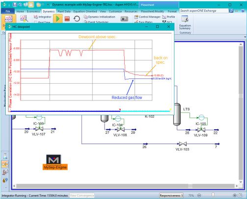Screen dimensions: 247x199
Task: Open the View ribbon tab
Action: [103, 11]
